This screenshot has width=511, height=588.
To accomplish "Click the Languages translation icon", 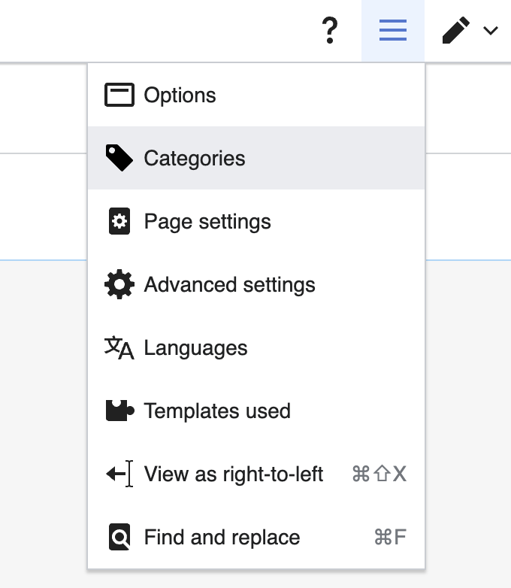I will coord(119,348).
